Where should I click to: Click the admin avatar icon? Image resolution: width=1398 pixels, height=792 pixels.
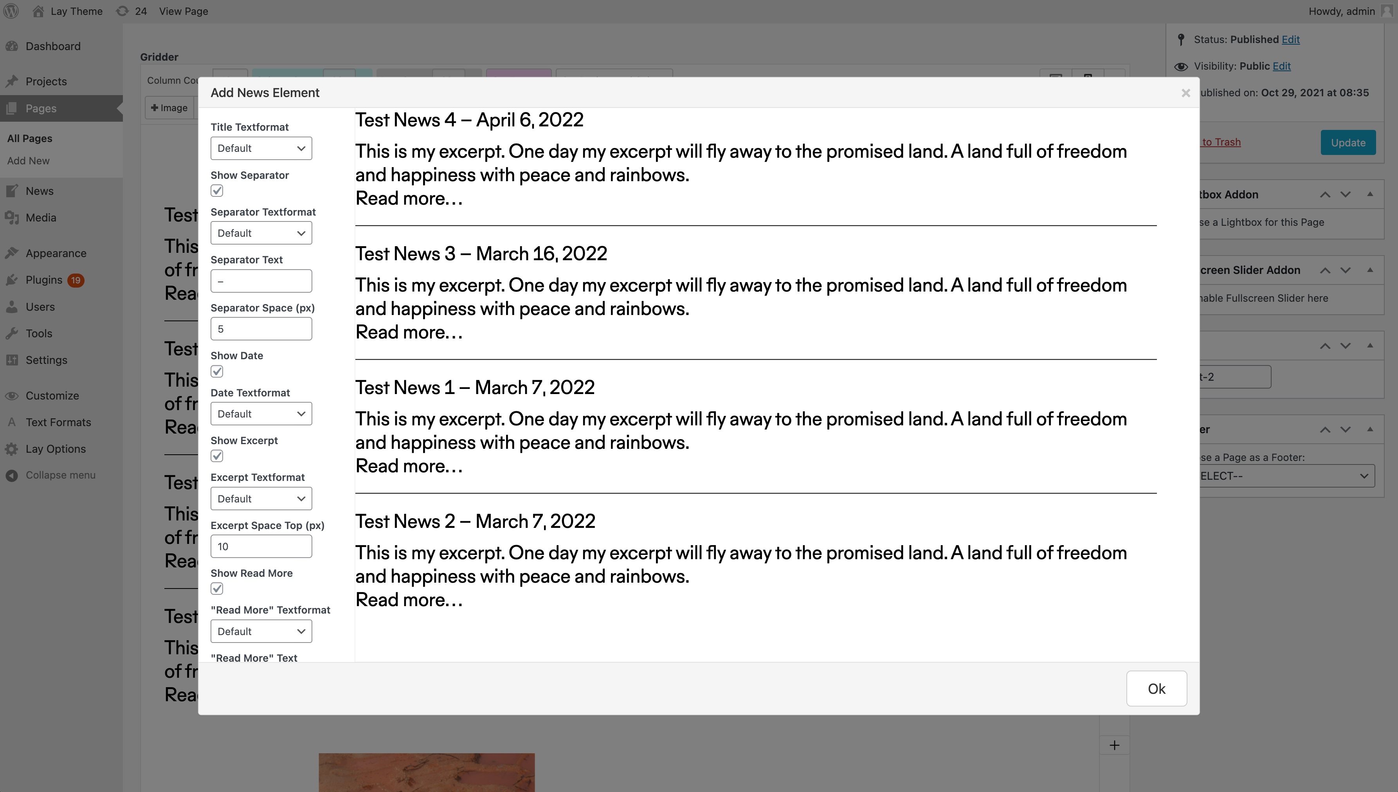tap(1387, 11)
